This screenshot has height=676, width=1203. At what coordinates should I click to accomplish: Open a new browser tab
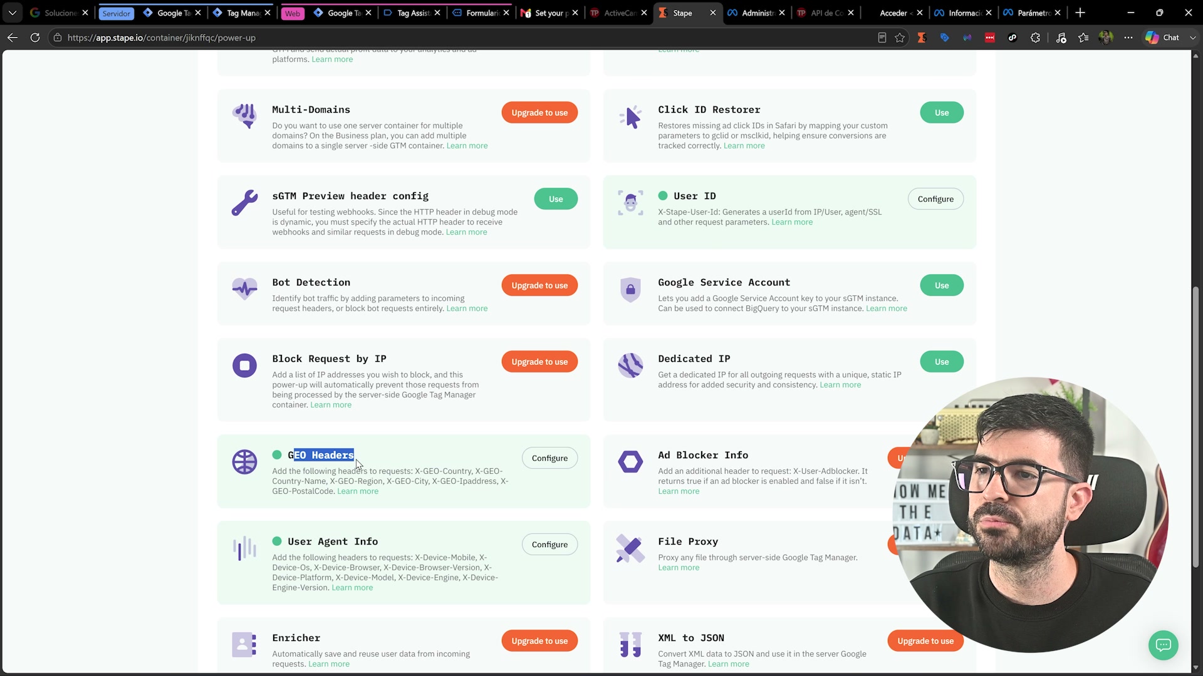click(1080, 13)
